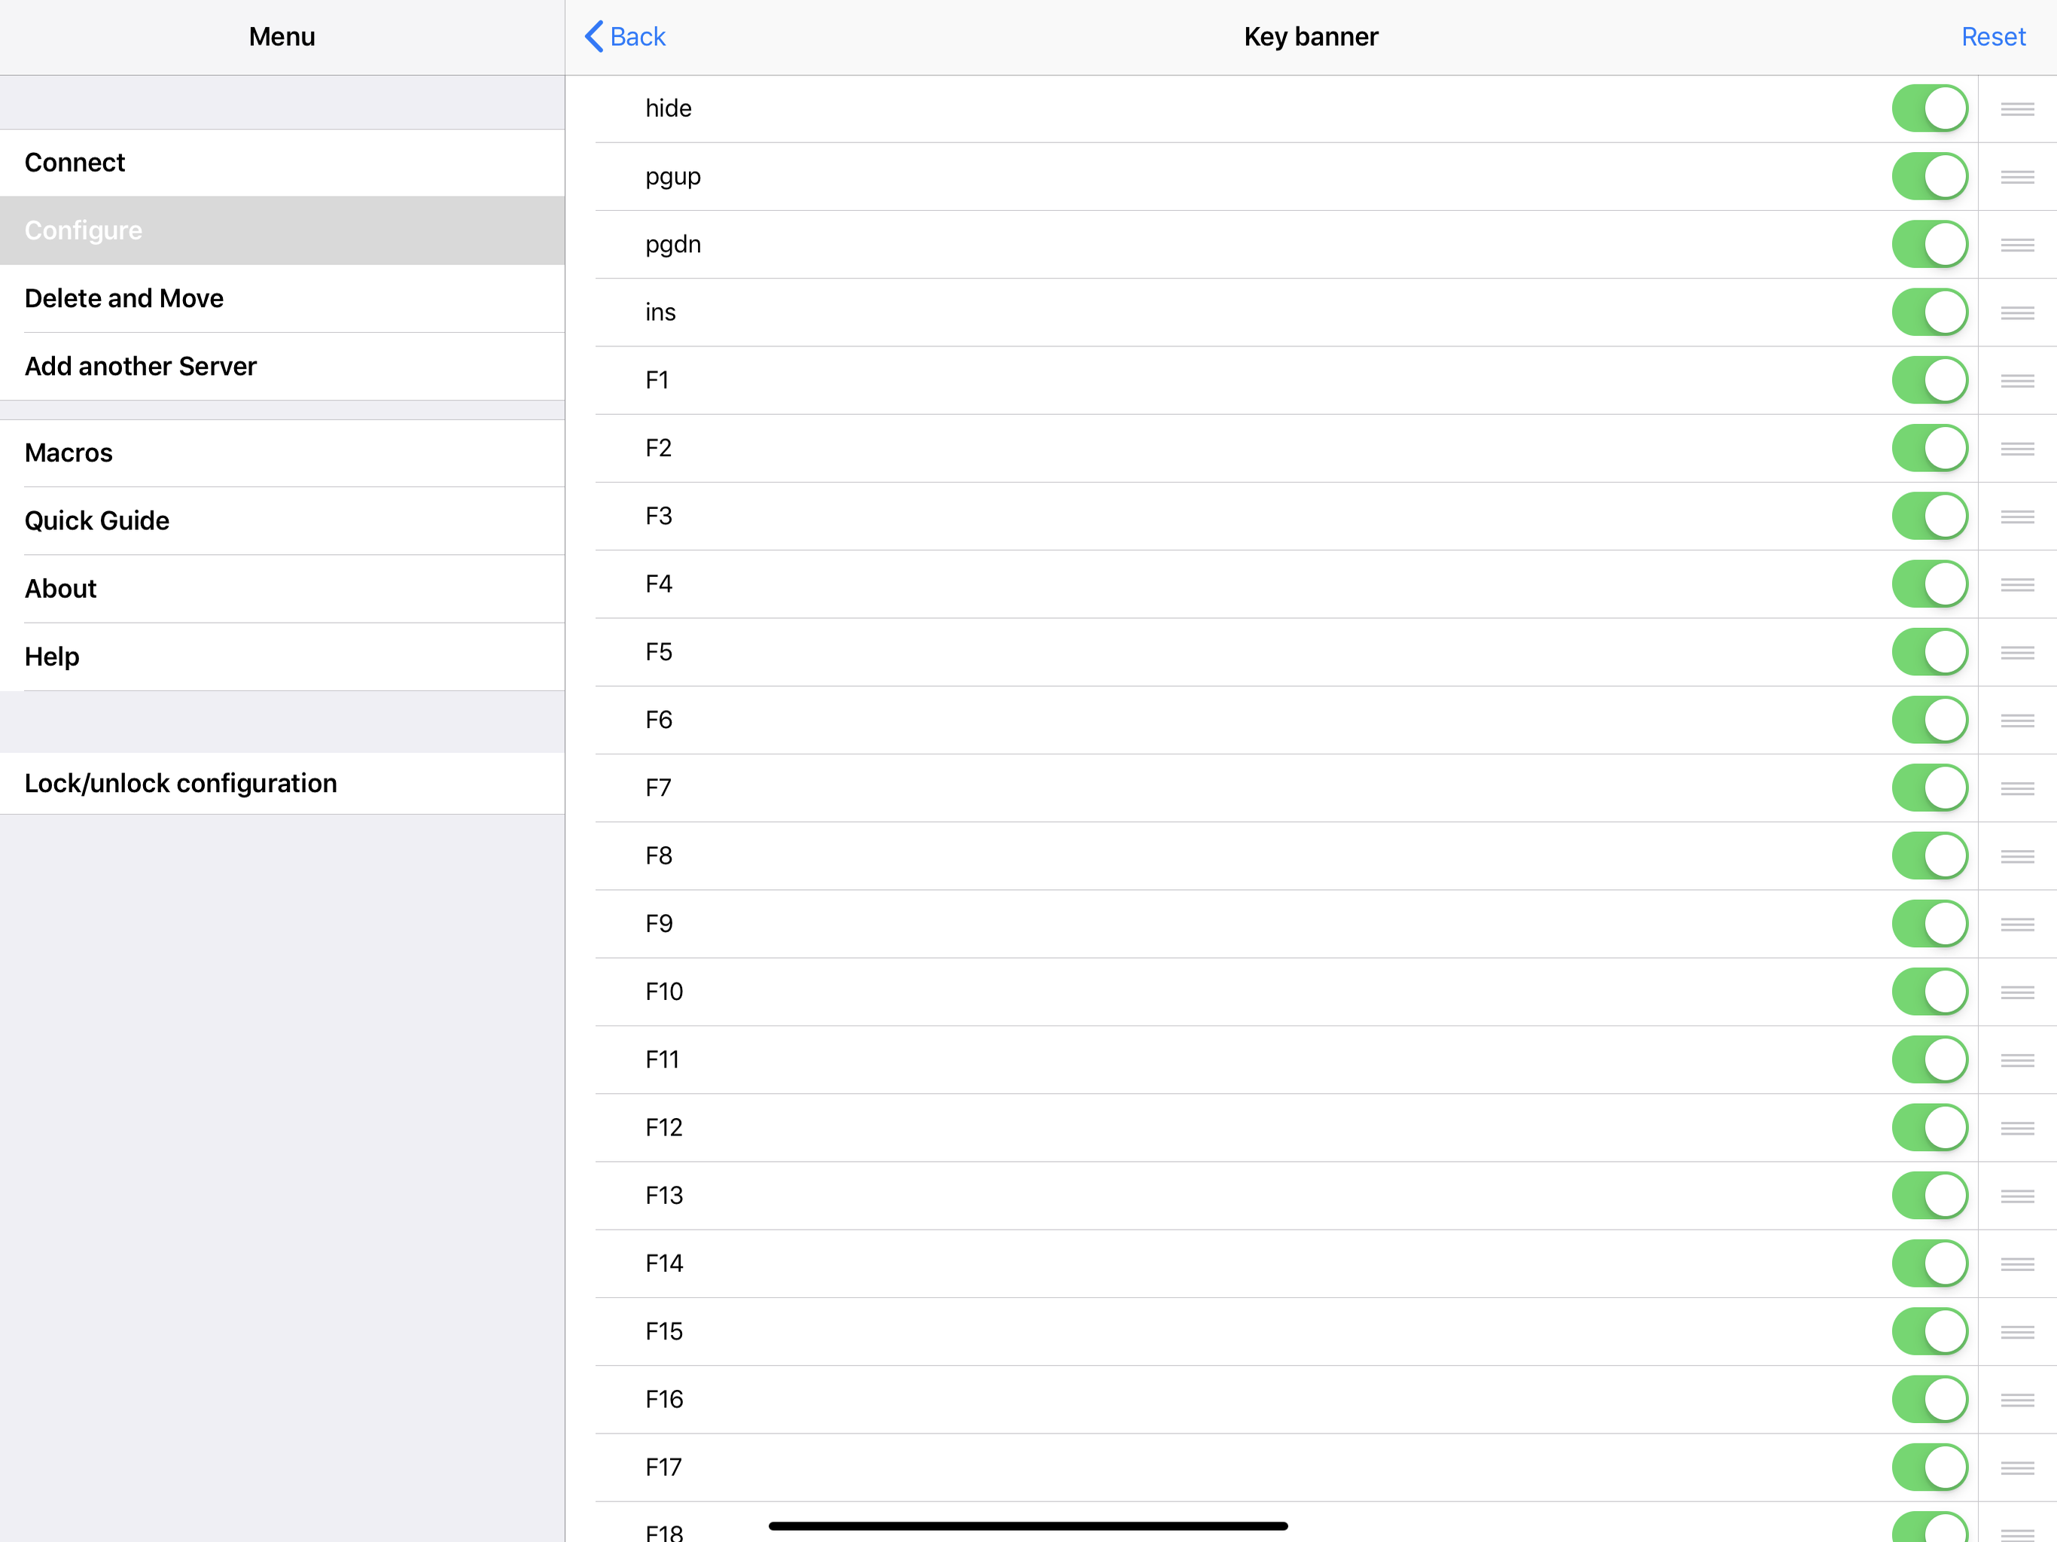Click the reorder handle next to F12

click(x=2016, y=1127)
